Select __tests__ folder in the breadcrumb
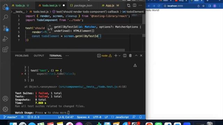223x125 pixels. [x=19, y=12]
